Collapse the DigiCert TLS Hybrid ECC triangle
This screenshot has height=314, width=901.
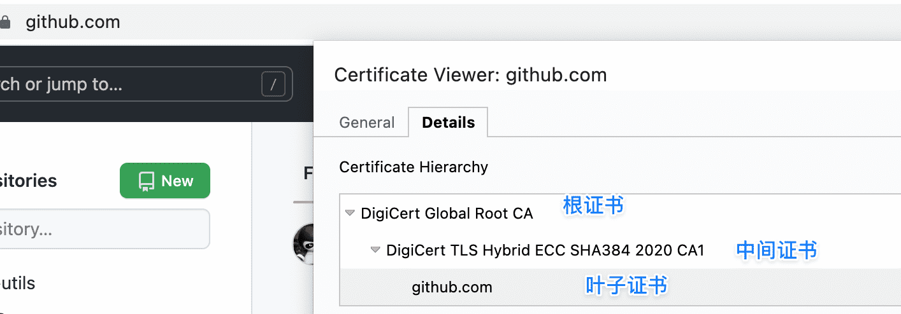click(x=375, y=250)
